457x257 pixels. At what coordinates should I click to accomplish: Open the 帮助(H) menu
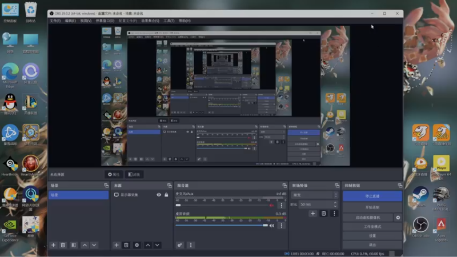[x=185, y=21]
